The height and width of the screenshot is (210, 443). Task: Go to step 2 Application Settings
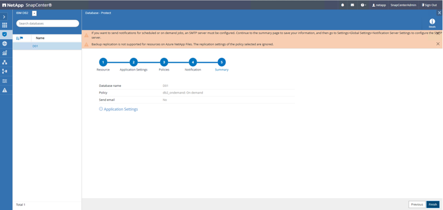coord(133,62)
